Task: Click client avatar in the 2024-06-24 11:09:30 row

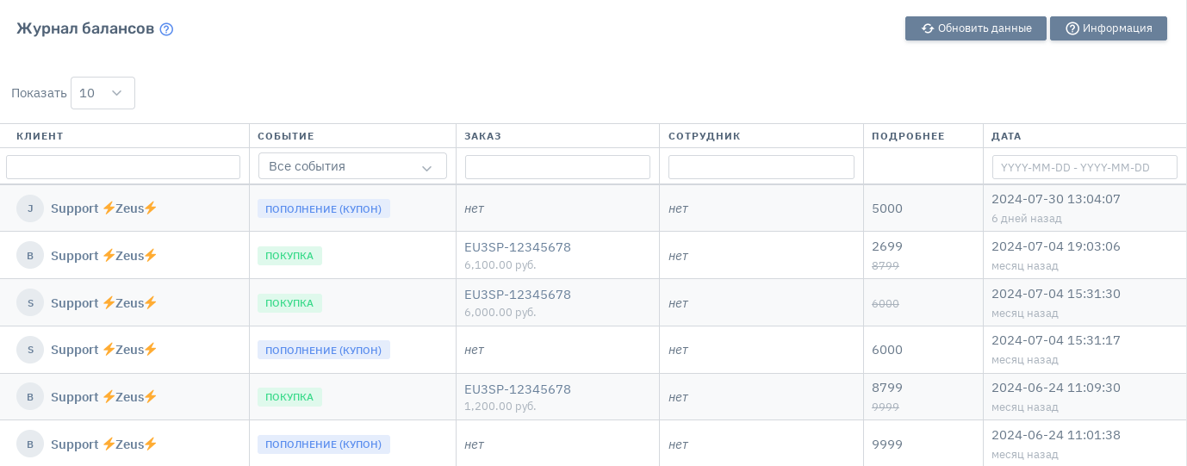Action: [x=30, y=397]
